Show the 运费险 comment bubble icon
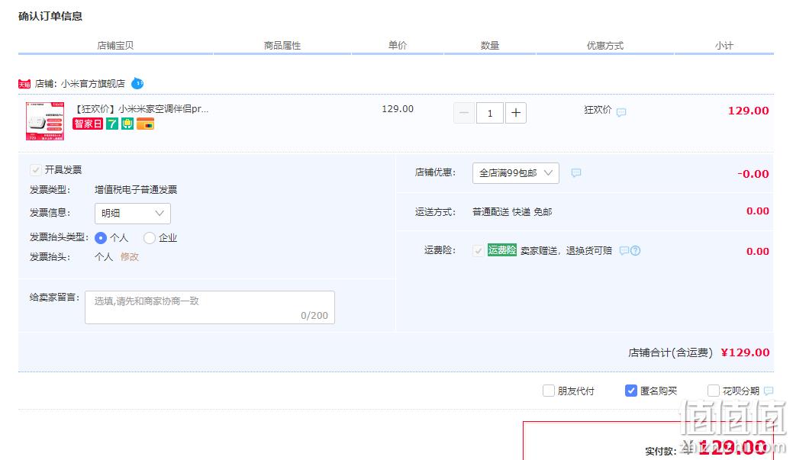Image resolution: width=793 pixels, height=460 pixels. pos(624,250)
